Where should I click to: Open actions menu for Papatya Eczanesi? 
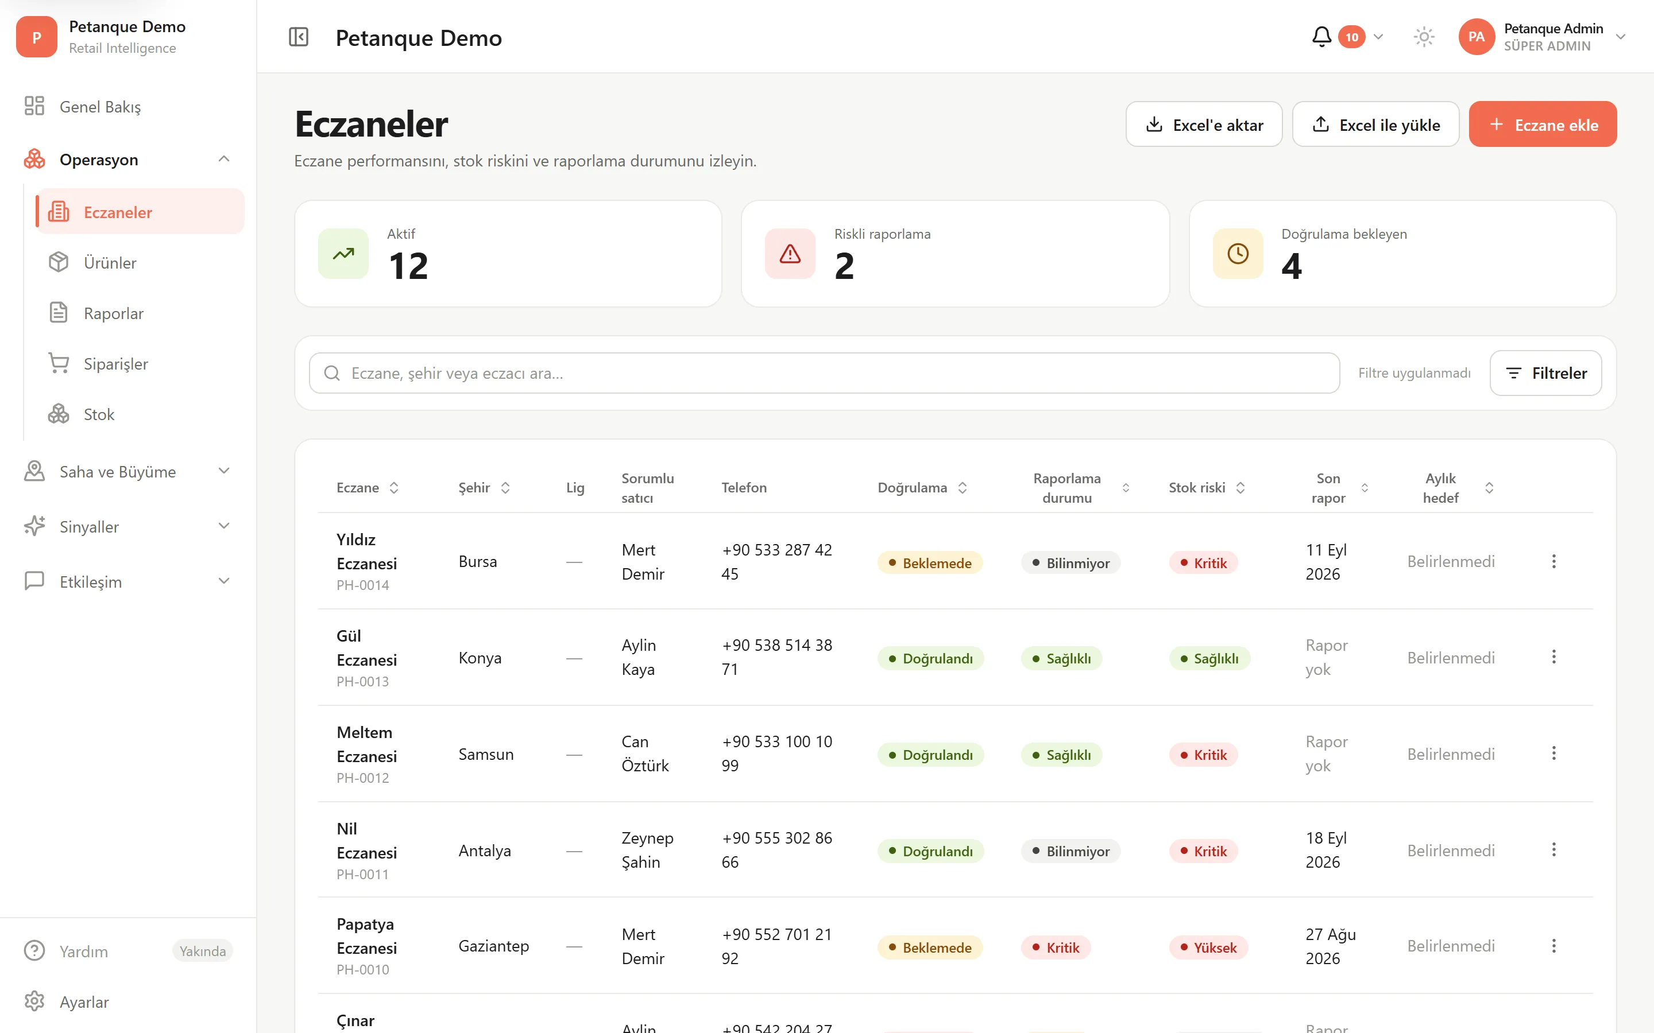click(1553, 946)
